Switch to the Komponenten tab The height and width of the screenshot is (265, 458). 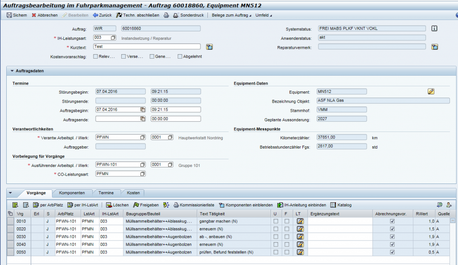72,192
